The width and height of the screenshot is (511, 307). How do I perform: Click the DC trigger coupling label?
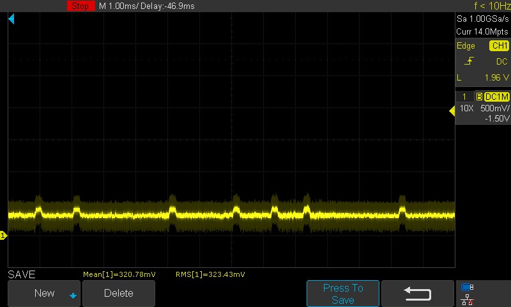pyautogui.click(x=502, y=61)
